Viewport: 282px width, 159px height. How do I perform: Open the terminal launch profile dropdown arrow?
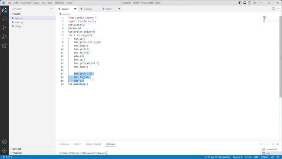264,144
